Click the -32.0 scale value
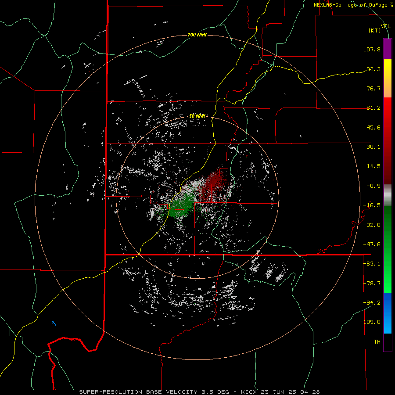Viewport: 395px width, 395px height. point(372,225)
